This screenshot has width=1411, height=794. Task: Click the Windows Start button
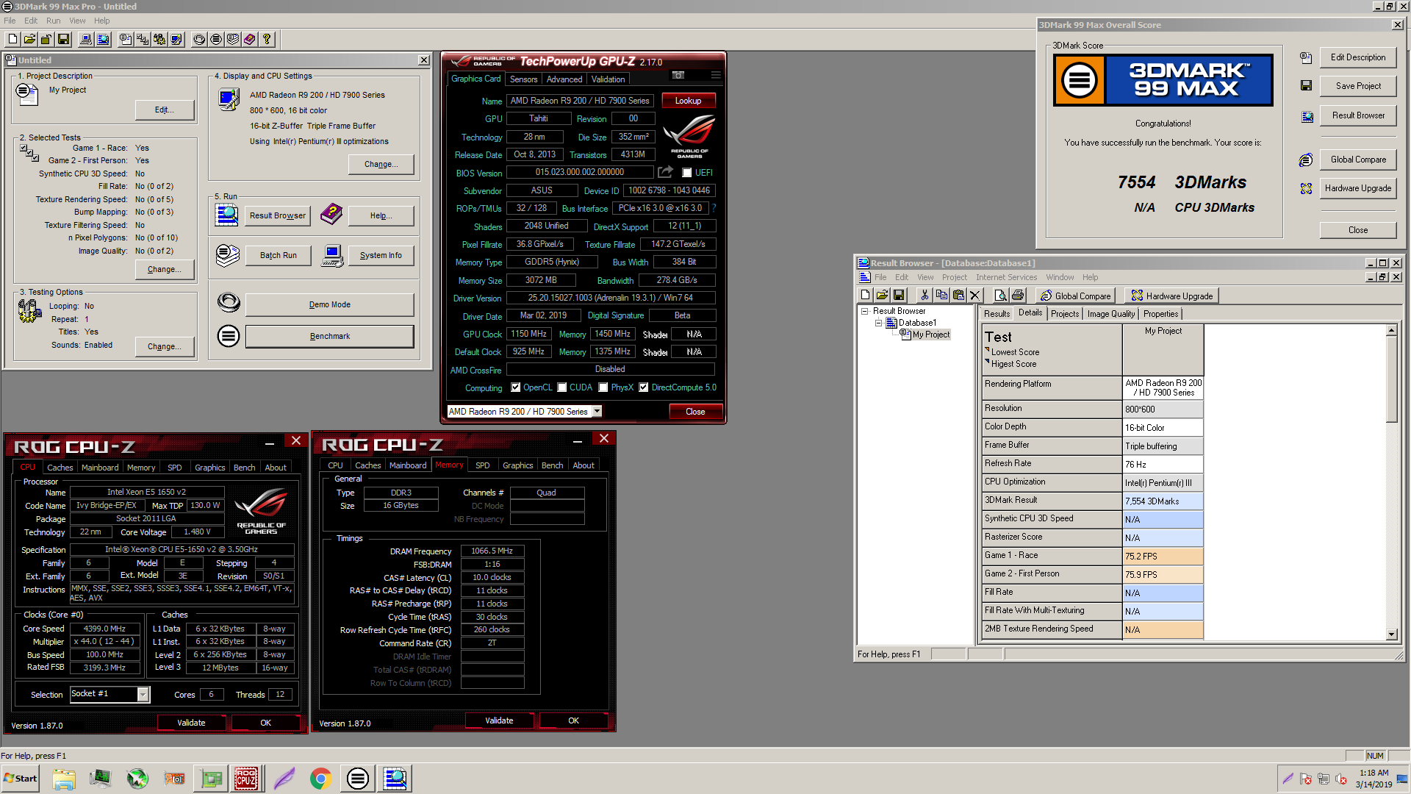point(21,779)
